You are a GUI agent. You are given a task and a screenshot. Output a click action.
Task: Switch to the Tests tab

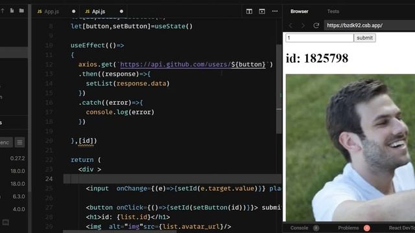tap(333, 12)
